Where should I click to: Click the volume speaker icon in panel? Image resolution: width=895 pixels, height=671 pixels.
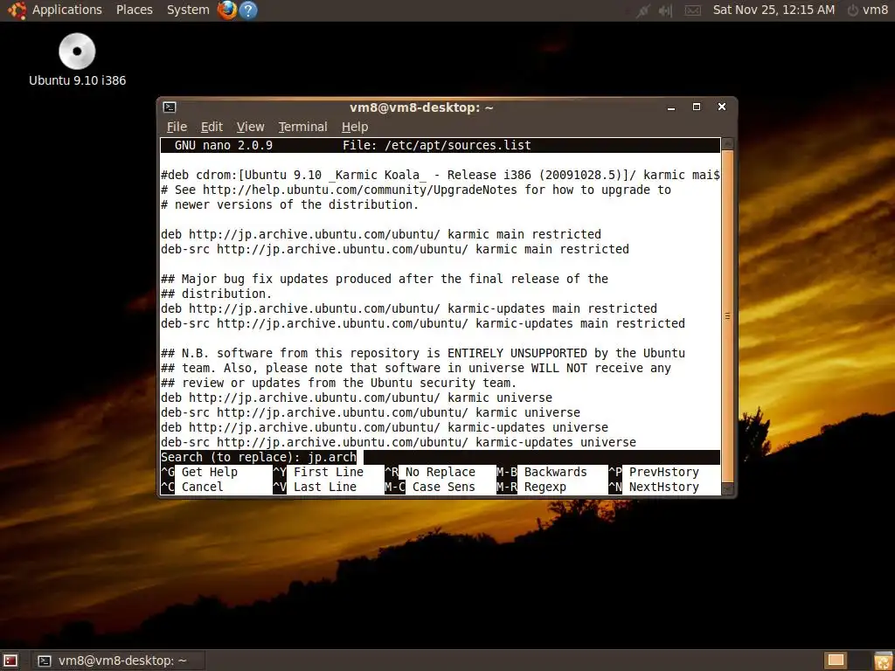click(665, 10)
